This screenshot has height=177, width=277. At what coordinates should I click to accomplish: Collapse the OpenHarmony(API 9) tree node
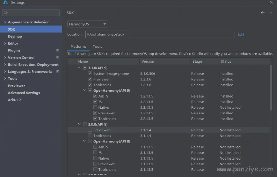pos(84,90)
